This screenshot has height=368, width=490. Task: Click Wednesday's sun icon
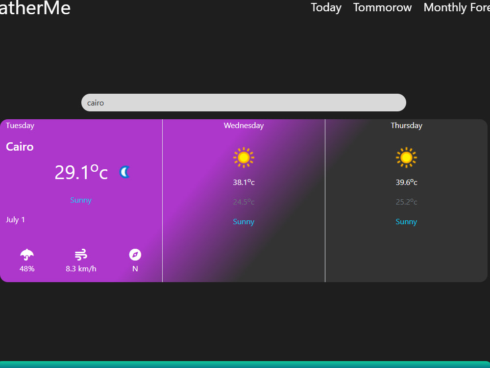click(244, 158)
